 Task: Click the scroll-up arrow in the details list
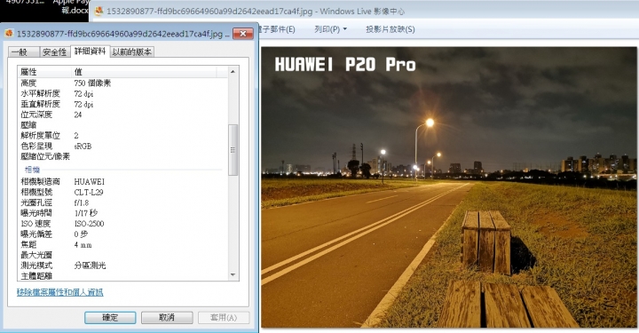point(233,72)
